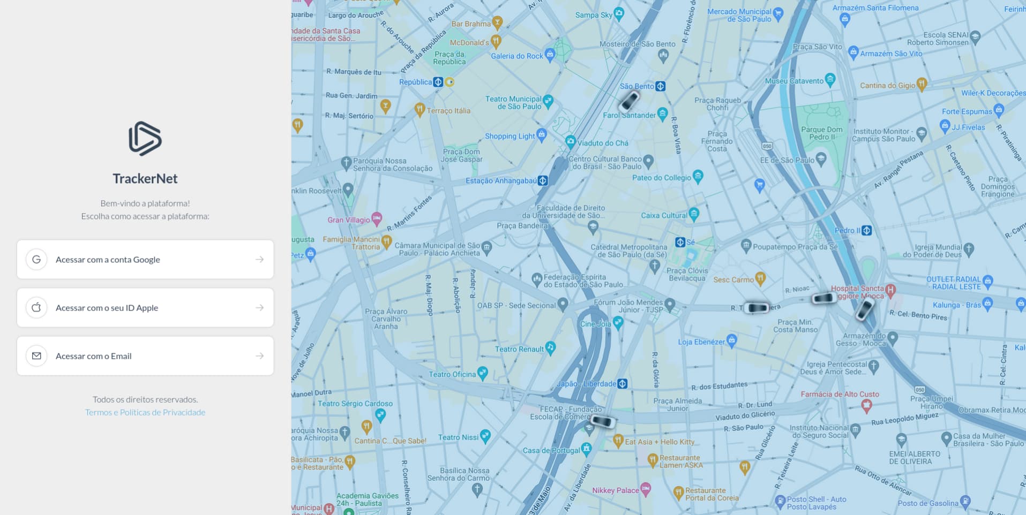
Task: Click the Hospital Sancta Maggiore Mooca marker
Action: pyautogui.click(x=890, y=290)
